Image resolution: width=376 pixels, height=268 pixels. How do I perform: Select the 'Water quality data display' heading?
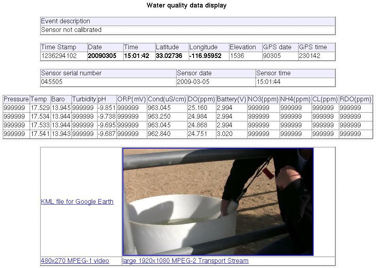point(186,5)
